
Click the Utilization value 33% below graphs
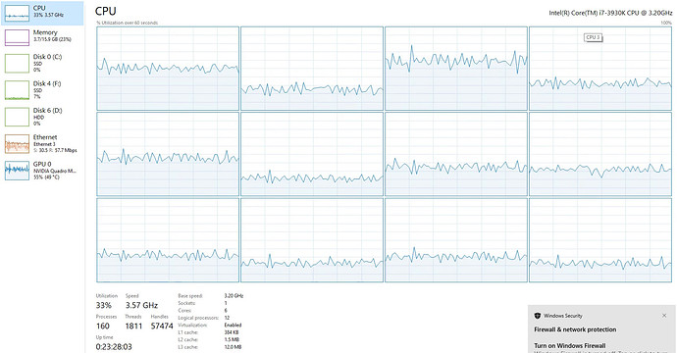pos(104,305)
